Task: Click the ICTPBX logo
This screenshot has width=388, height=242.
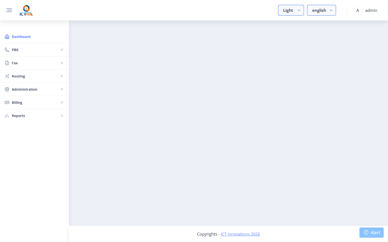Action: coord(26,10)
